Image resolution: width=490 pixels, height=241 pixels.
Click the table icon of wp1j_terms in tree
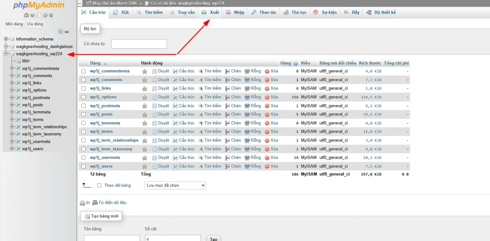19,120
